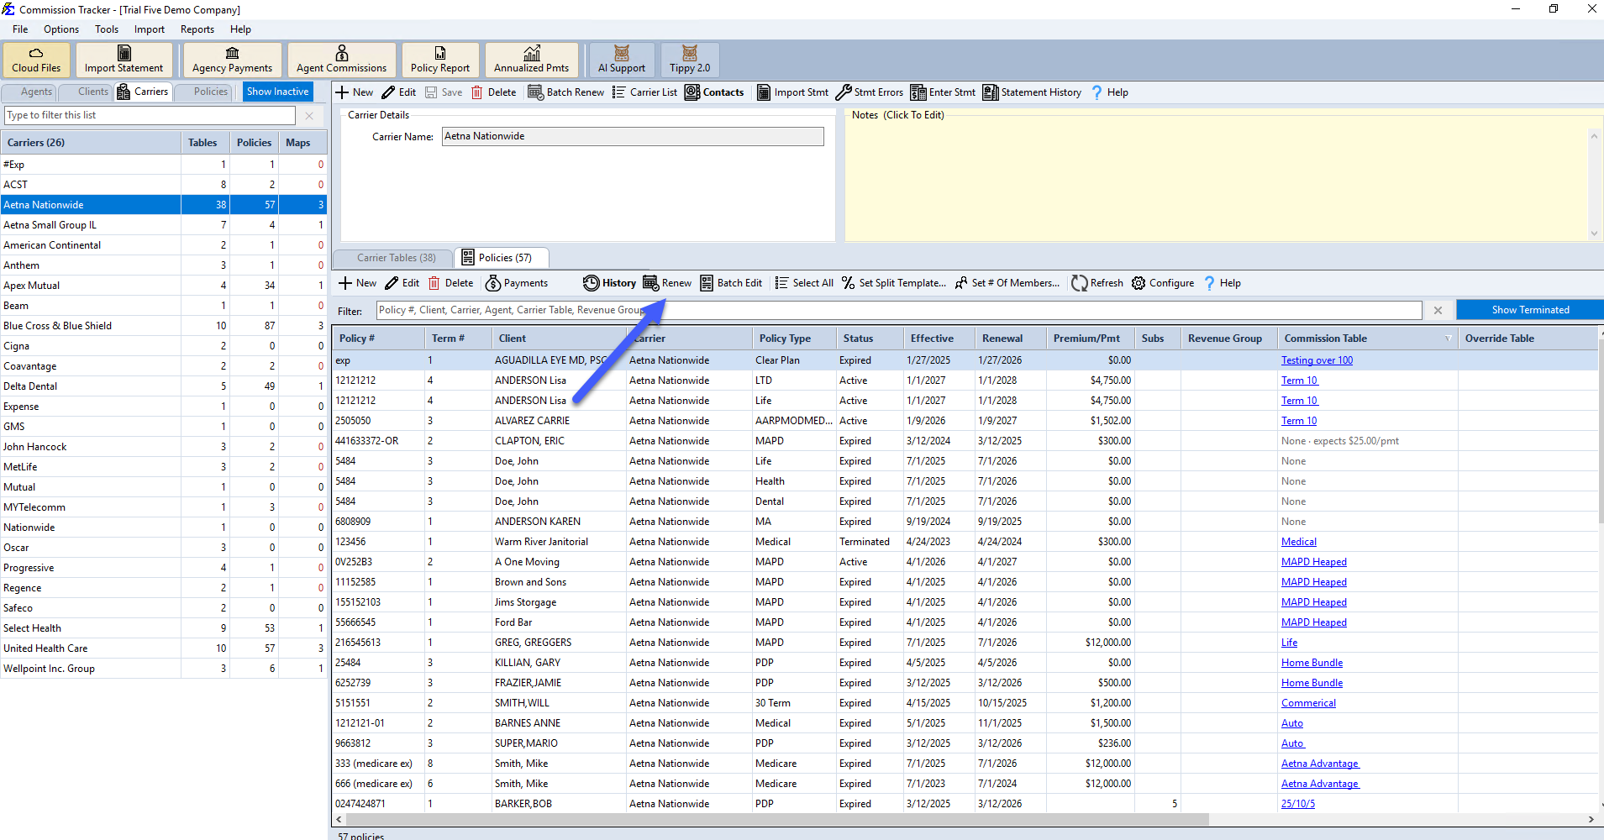The height and width of the screenshot is (840, 1604).
Task: Open Set # Of Members
Action: click(1007, 283)
